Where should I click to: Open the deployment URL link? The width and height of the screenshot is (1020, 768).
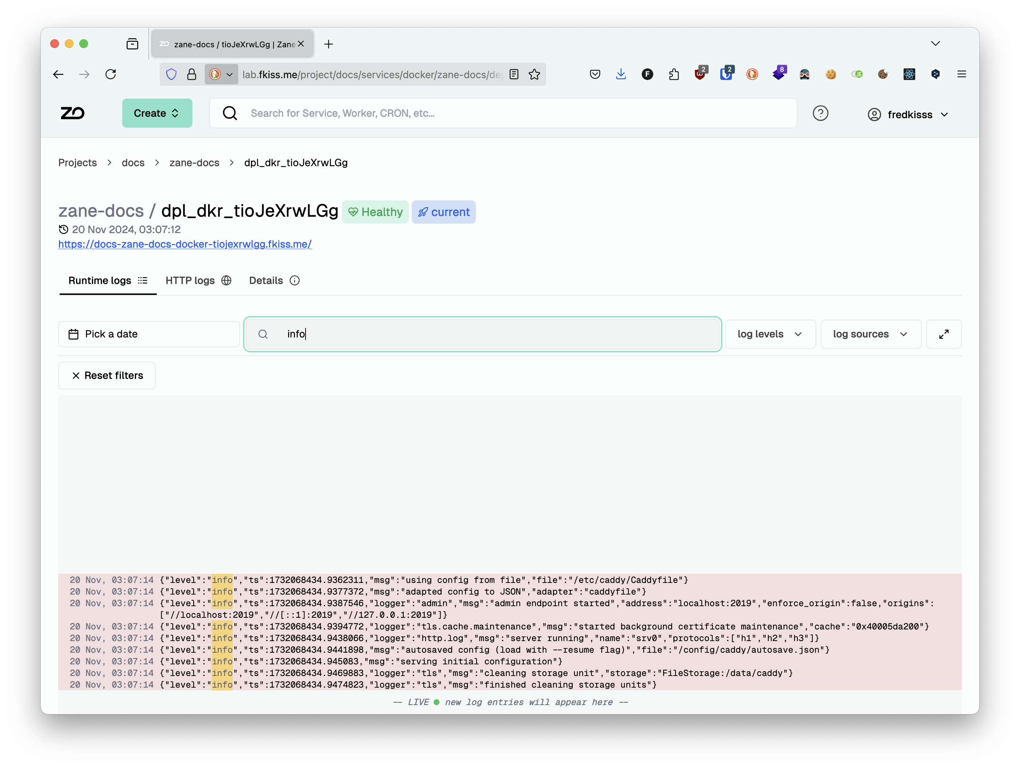(186, 244)
